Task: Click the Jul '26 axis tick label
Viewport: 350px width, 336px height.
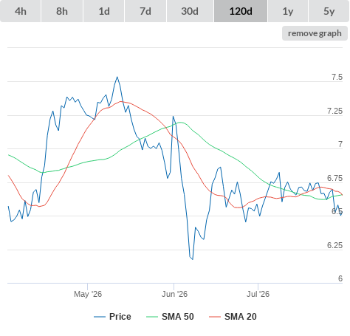Action: [x=258, y=294]
